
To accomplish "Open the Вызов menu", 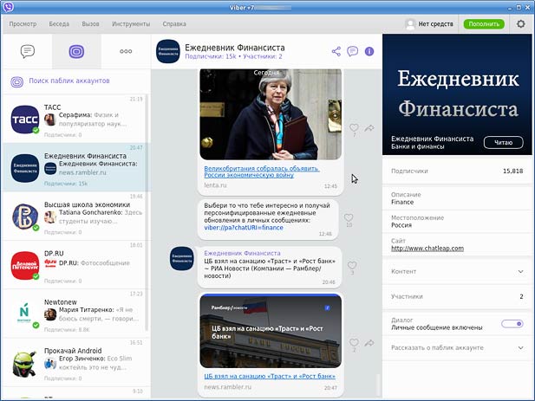I will coord(90,24).
